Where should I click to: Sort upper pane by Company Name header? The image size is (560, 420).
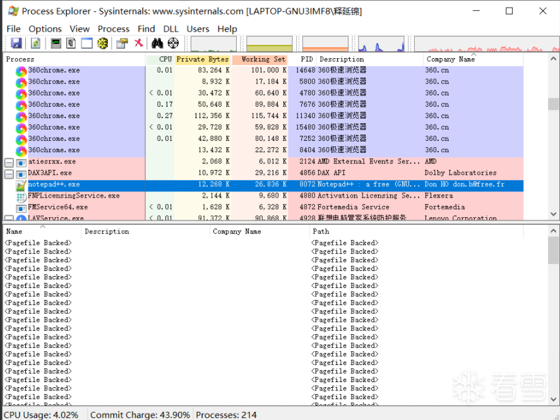pos(474,59)
